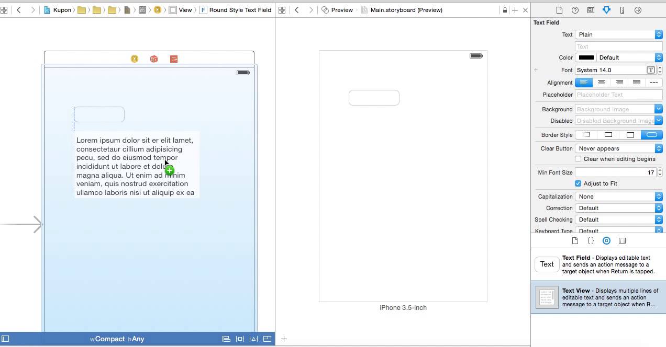Open Color dropdown showing Default
The width and height of the screenshot is (666, 347).
point(629,57)
